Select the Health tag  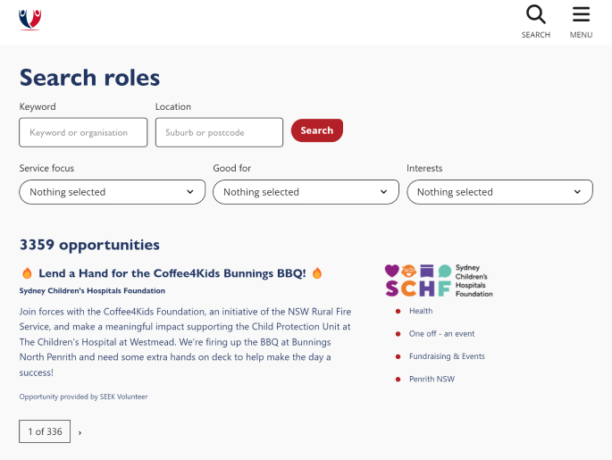click(x=421, y=311)
